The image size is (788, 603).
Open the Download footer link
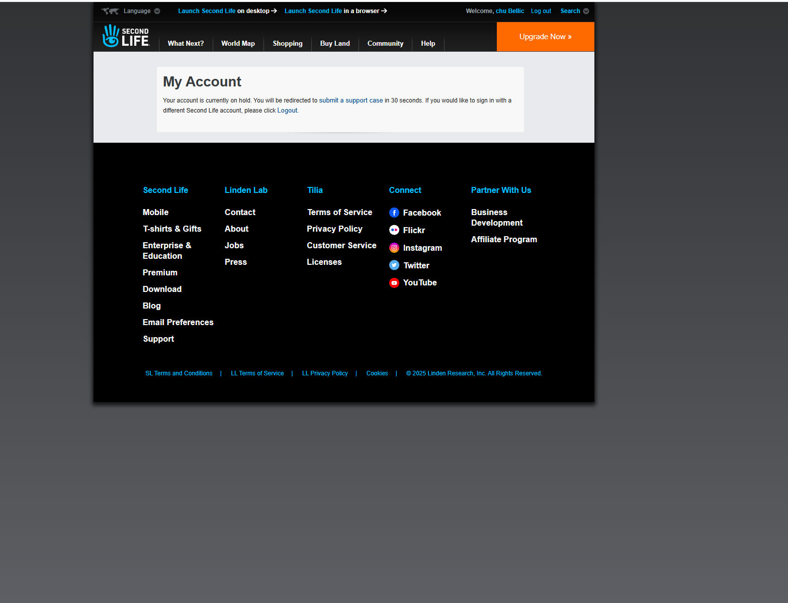tap(162, 289)
